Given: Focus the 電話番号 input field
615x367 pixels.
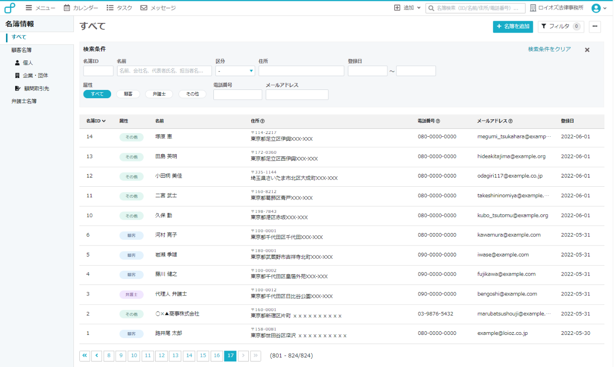Looking at the screenshot, I should pyautogui.click(x=238, y=95).
